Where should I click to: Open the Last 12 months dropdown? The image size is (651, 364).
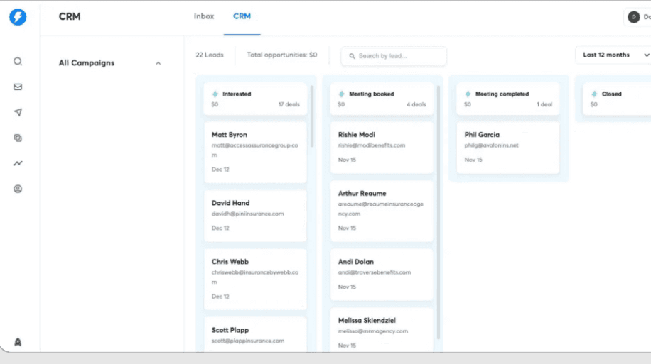(613, 55)
